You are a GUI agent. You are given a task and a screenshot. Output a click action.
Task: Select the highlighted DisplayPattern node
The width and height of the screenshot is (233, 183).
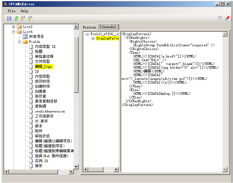click(x=107, y=38)
